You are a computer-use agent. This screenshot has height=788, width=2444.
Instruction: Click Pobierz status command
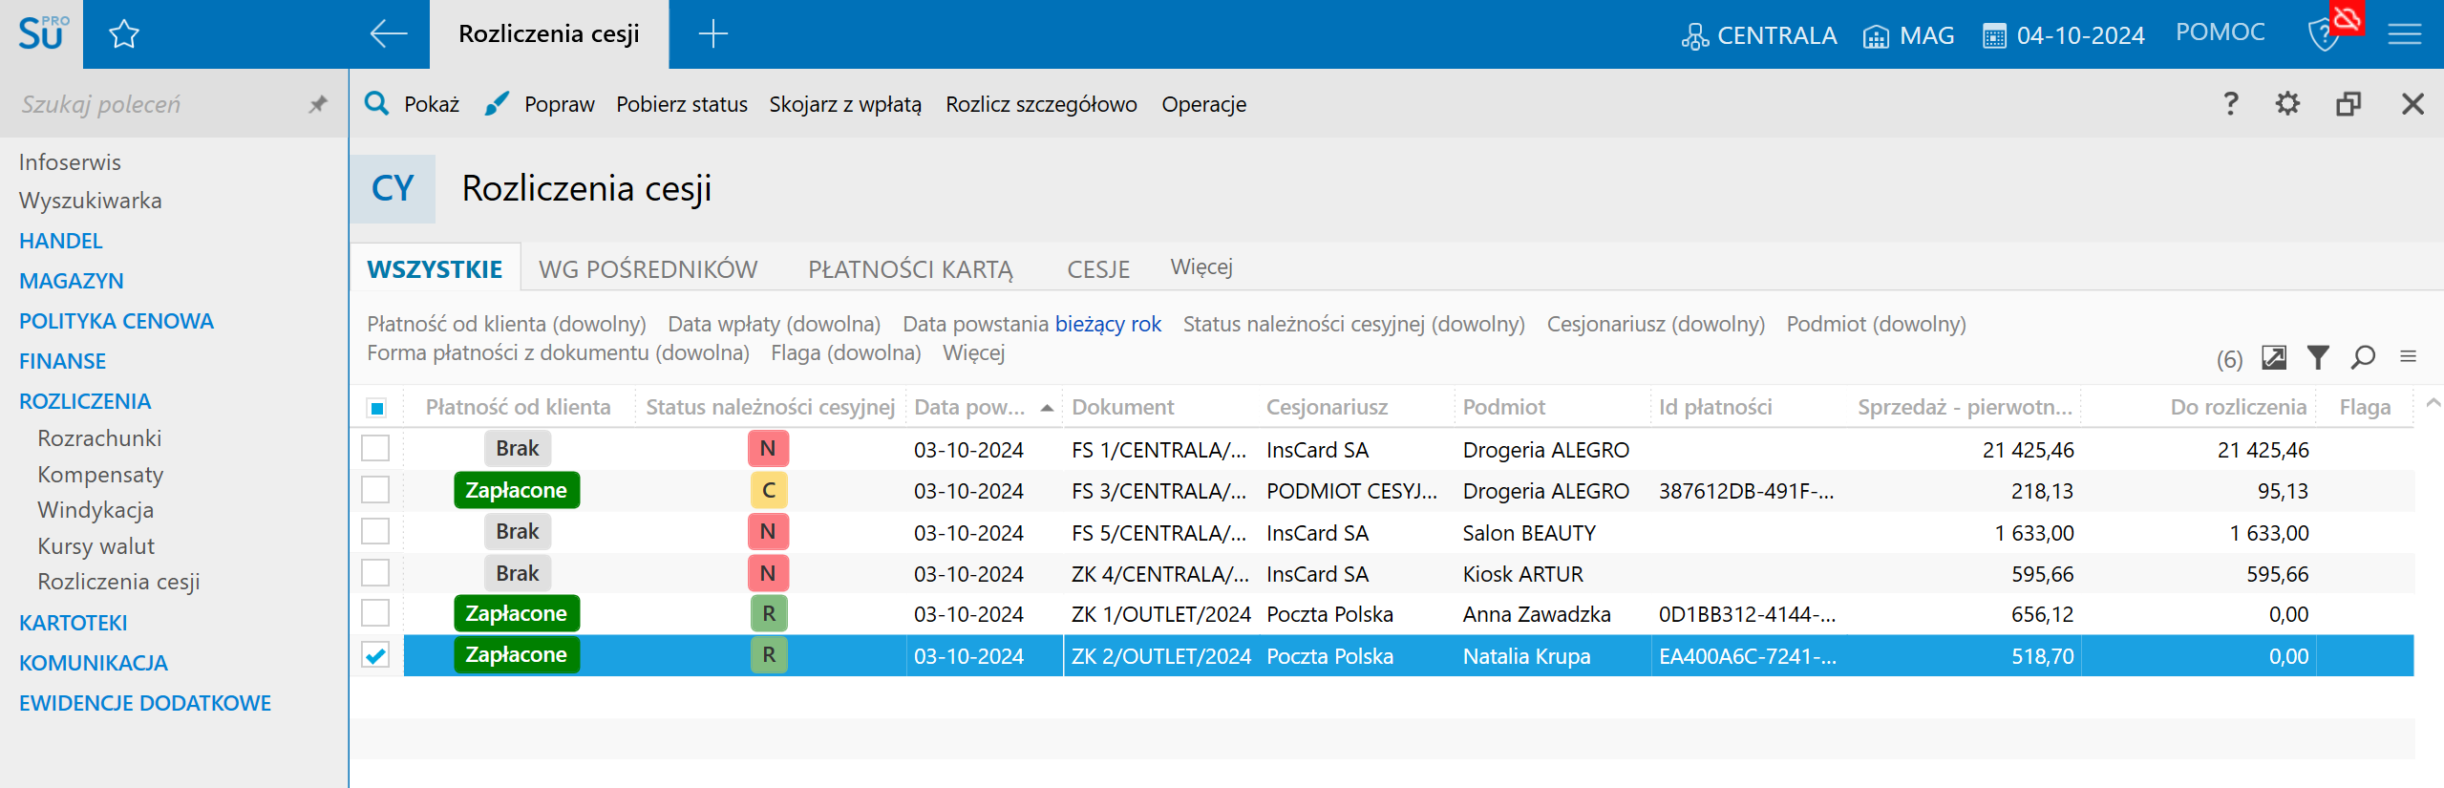(682, 104)
